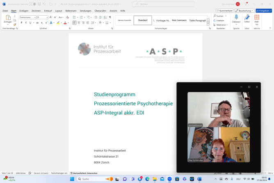The image size is (274, 183).
Task: Apply the Kein Leerraum style
Action: point(179,20)
